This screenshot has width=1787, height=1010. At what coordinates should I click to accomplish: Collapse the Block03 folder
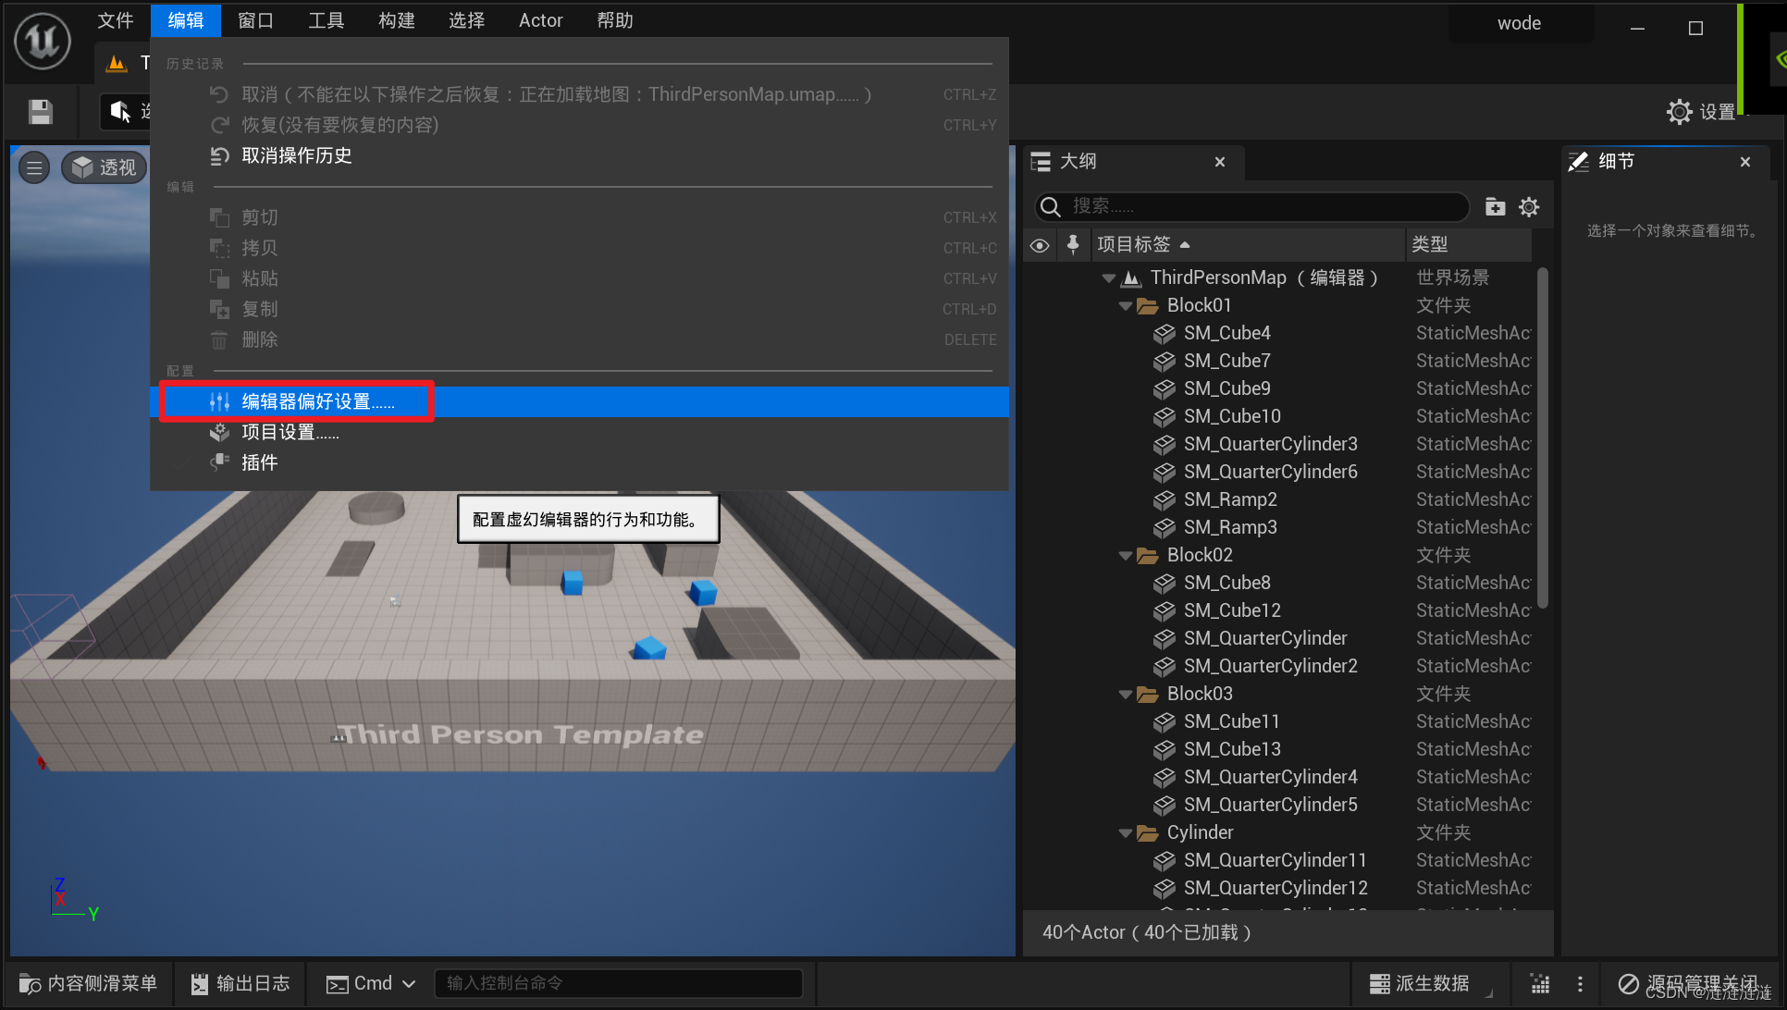tap(1126, 694)
